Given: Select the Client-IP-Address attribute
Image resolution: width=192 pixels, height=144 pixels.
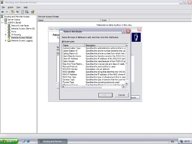Looking at the screenshot, I should tap(70, 59).
